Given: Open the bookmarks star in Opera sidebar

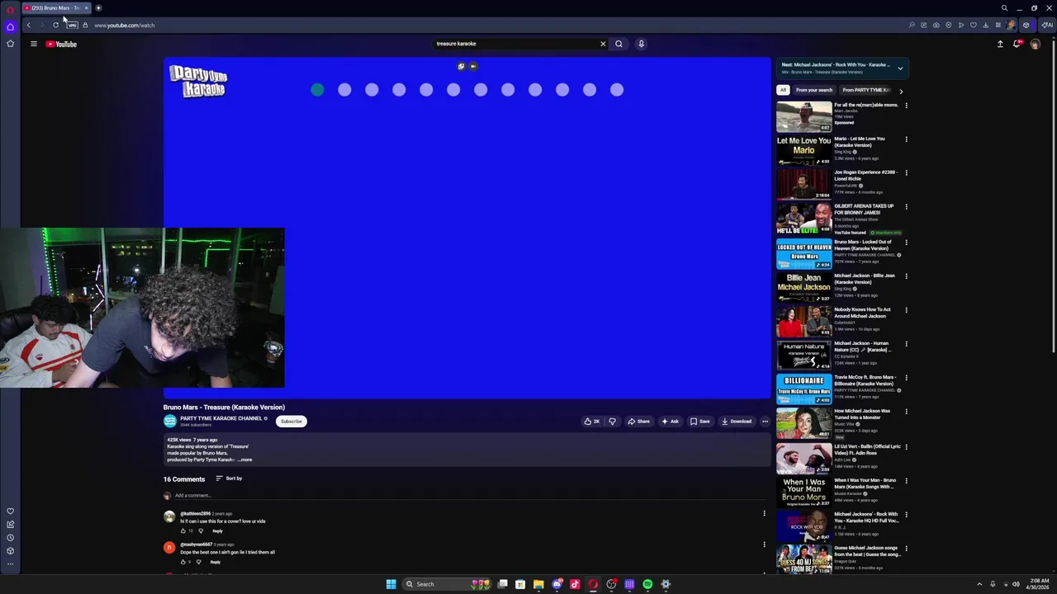Looking at the screenshot, I should pos(10,44).
